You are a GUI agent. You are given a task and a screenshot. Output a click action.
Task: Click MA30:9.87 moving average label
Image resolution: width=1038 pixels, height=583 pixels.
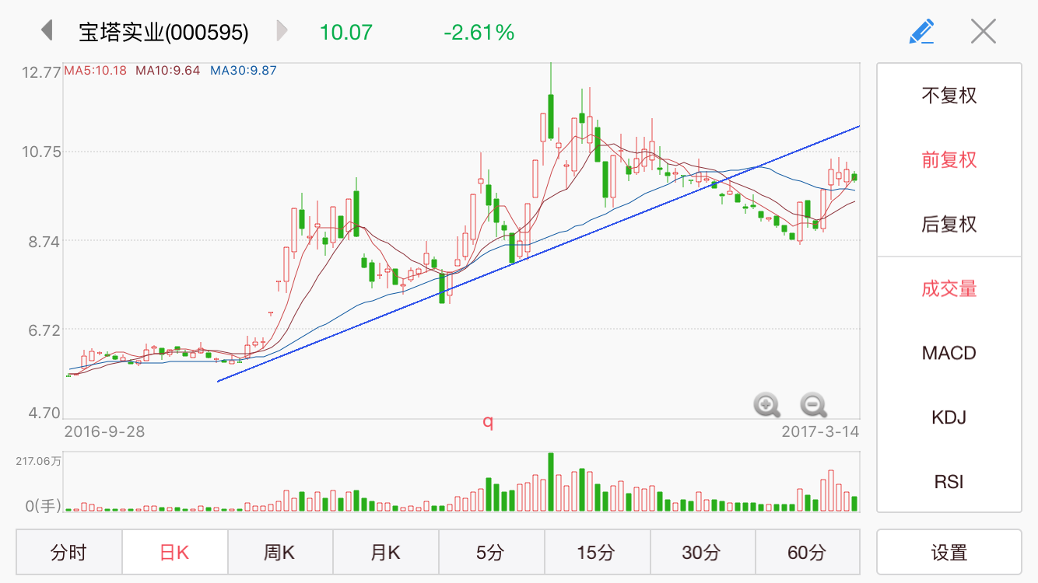(x=244, y=70)
